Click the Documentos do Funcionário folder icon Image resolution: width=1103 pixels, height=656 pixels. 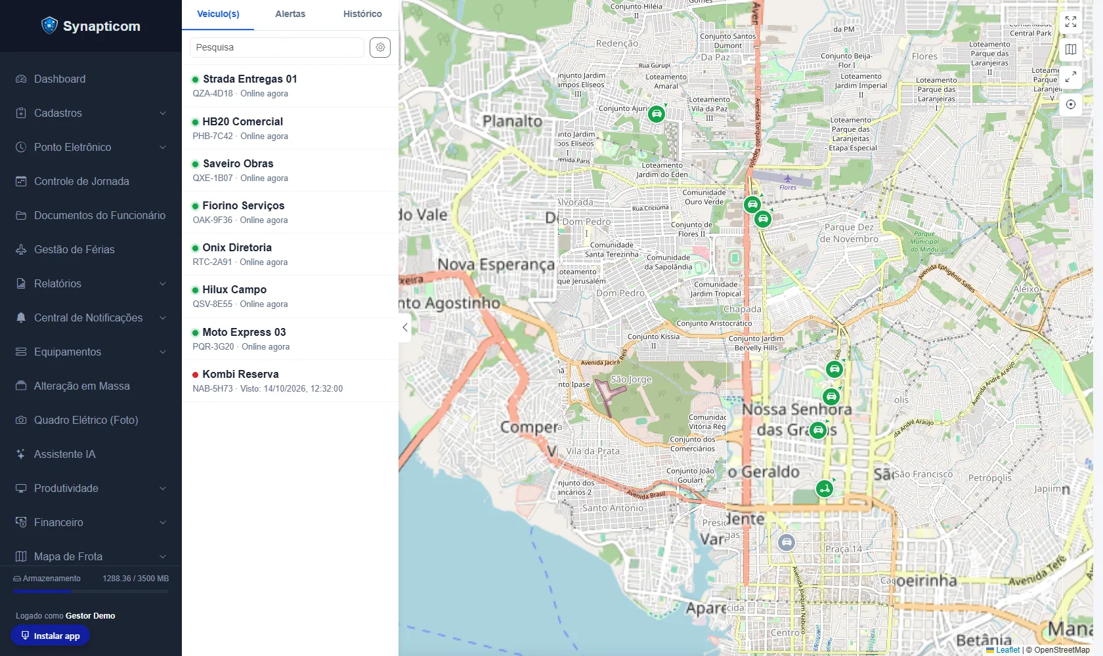pyautogui.click(x=21, y=215)
